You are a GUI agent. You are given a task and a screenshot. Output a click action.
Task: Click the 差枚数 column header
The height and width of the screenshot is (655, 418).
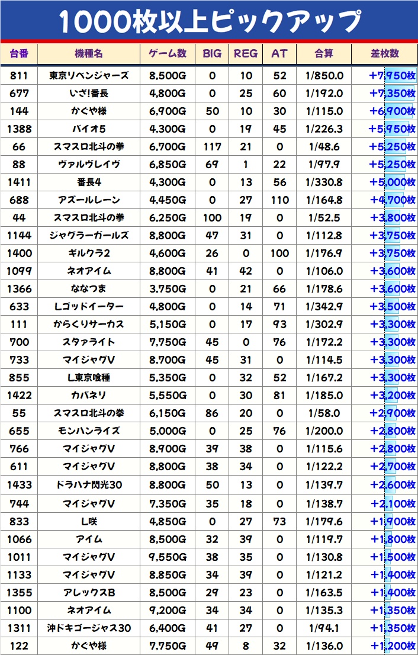(x=384, y=54)
